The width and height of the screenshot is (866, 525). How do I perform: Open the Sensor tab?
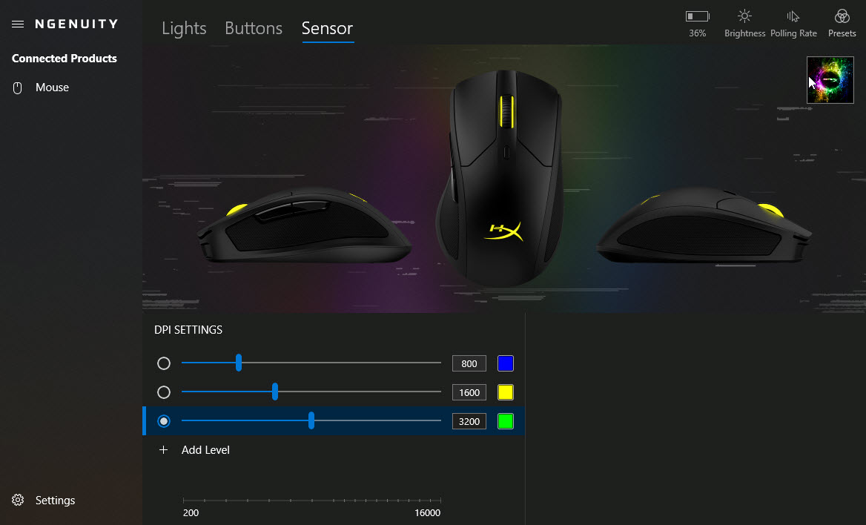(328, 28)
